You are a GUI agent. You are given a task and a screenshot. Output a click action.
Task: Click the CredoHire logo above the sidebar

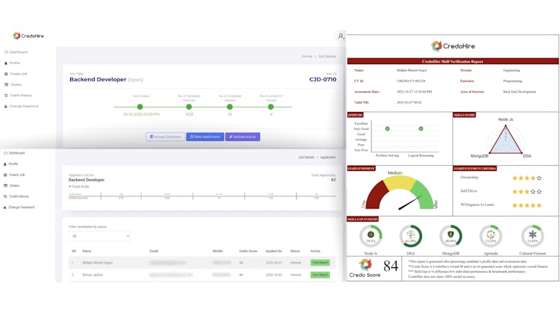(x=28, y=36)
